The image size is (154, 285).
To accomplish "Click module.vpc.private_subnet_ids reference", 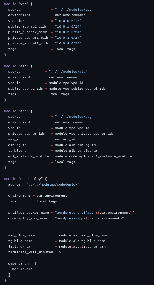I will tap(84, 134).
